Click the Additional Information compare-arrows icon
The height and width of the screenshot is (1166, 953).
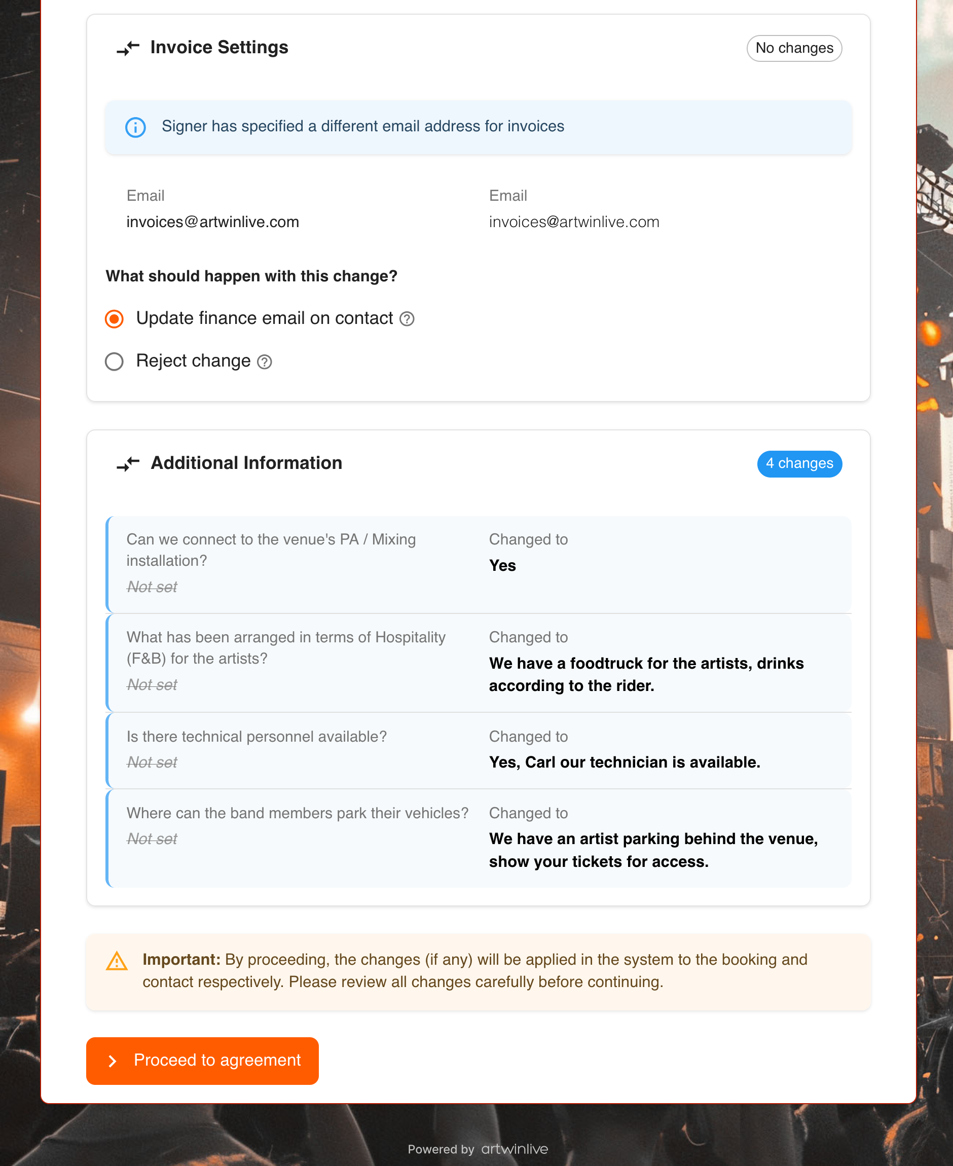click(128, 464)
